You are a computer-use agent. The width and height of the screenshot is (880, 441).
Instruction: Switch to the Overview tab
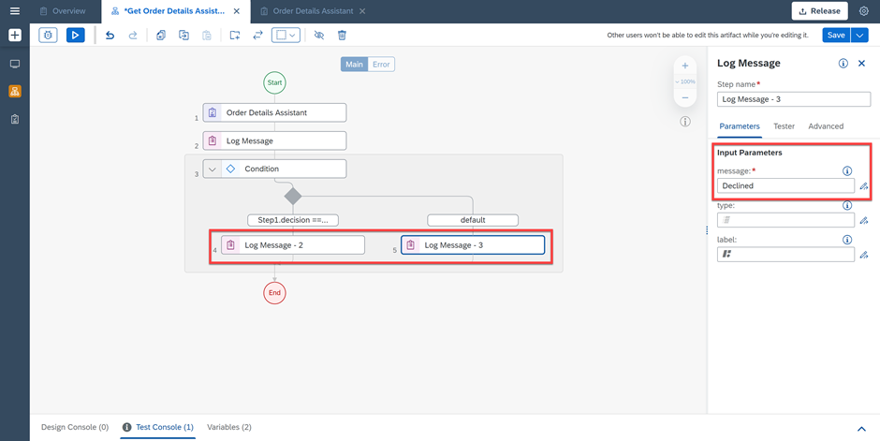(x=64, y=11)
